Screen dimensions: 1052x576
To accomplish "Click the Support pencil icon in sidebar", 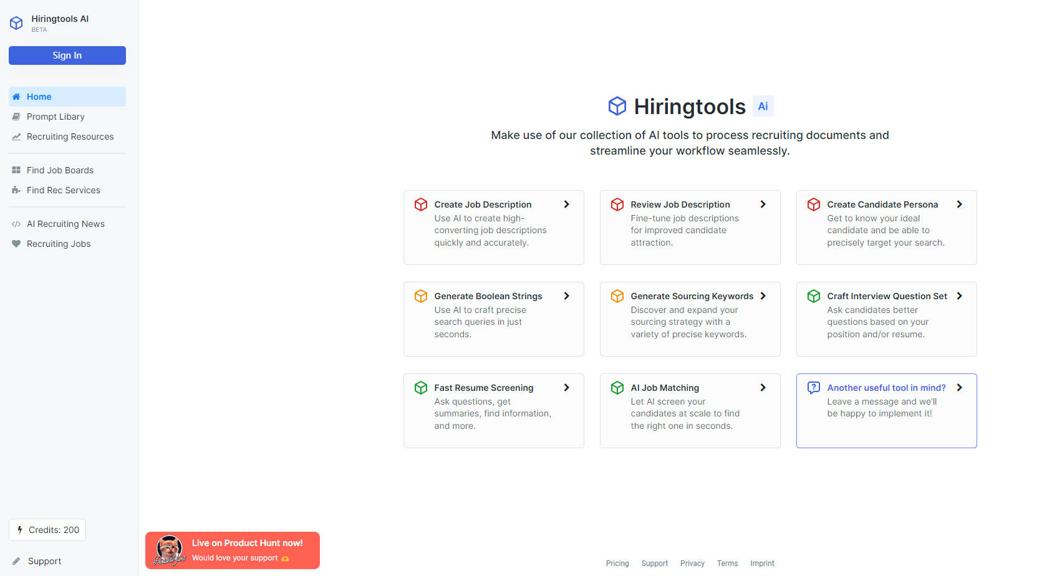I will coord(16,561).
